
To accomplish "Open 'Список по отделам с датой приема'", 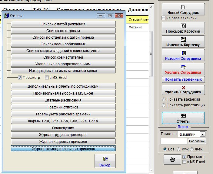I will click(63, 37).
